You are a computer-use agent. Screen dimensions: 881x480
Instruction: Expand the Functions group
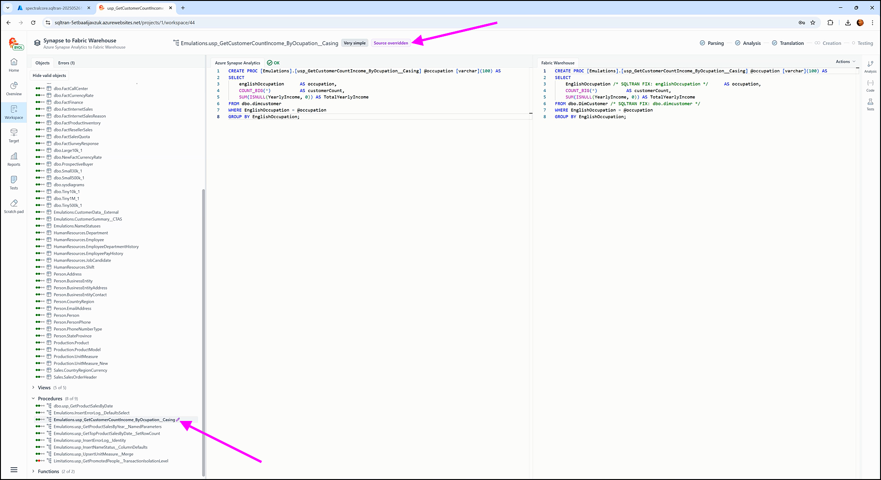click(33, 471)
